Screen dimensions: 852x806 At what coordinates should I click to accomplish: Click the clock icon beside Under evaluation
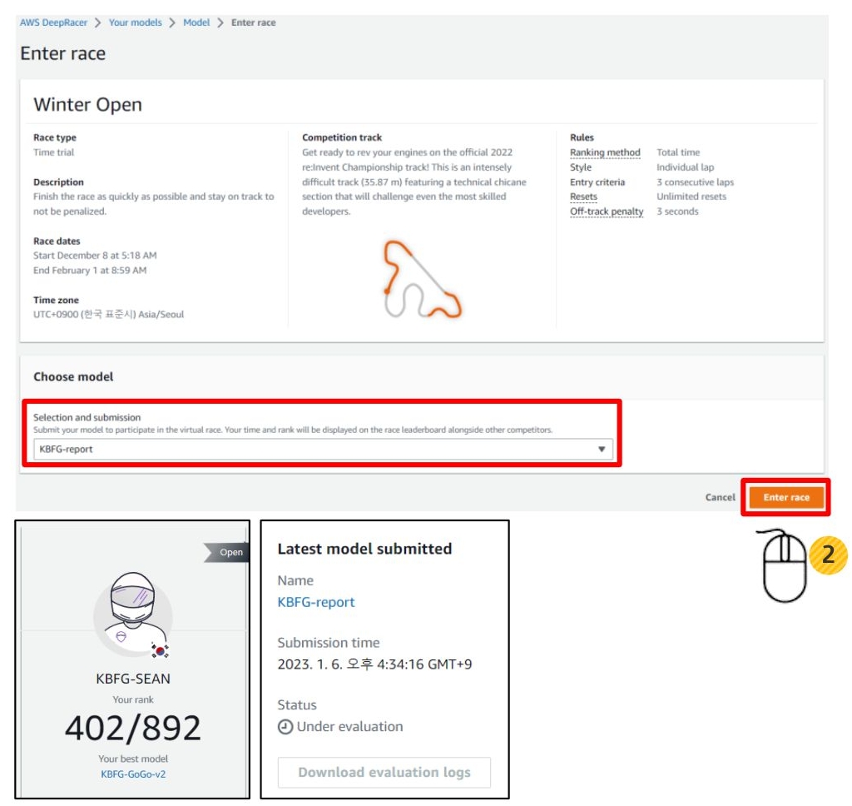pos(285,727)
